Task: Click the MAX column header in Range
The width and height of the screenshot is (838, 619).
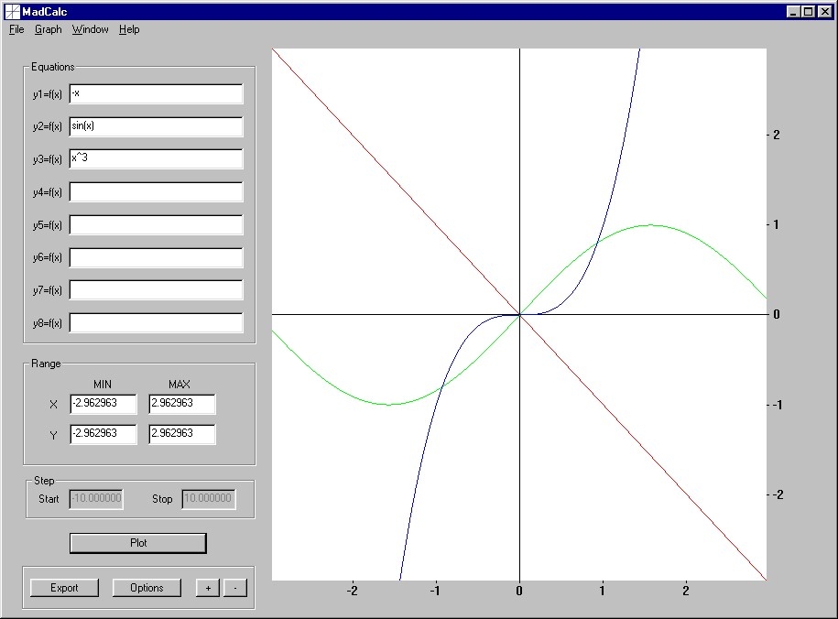Action: (x=179, y=385)
